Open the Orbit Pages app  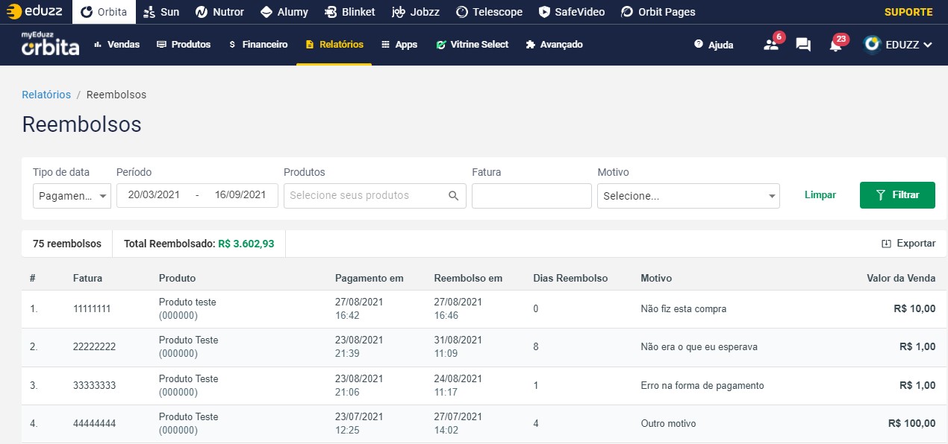658,12
